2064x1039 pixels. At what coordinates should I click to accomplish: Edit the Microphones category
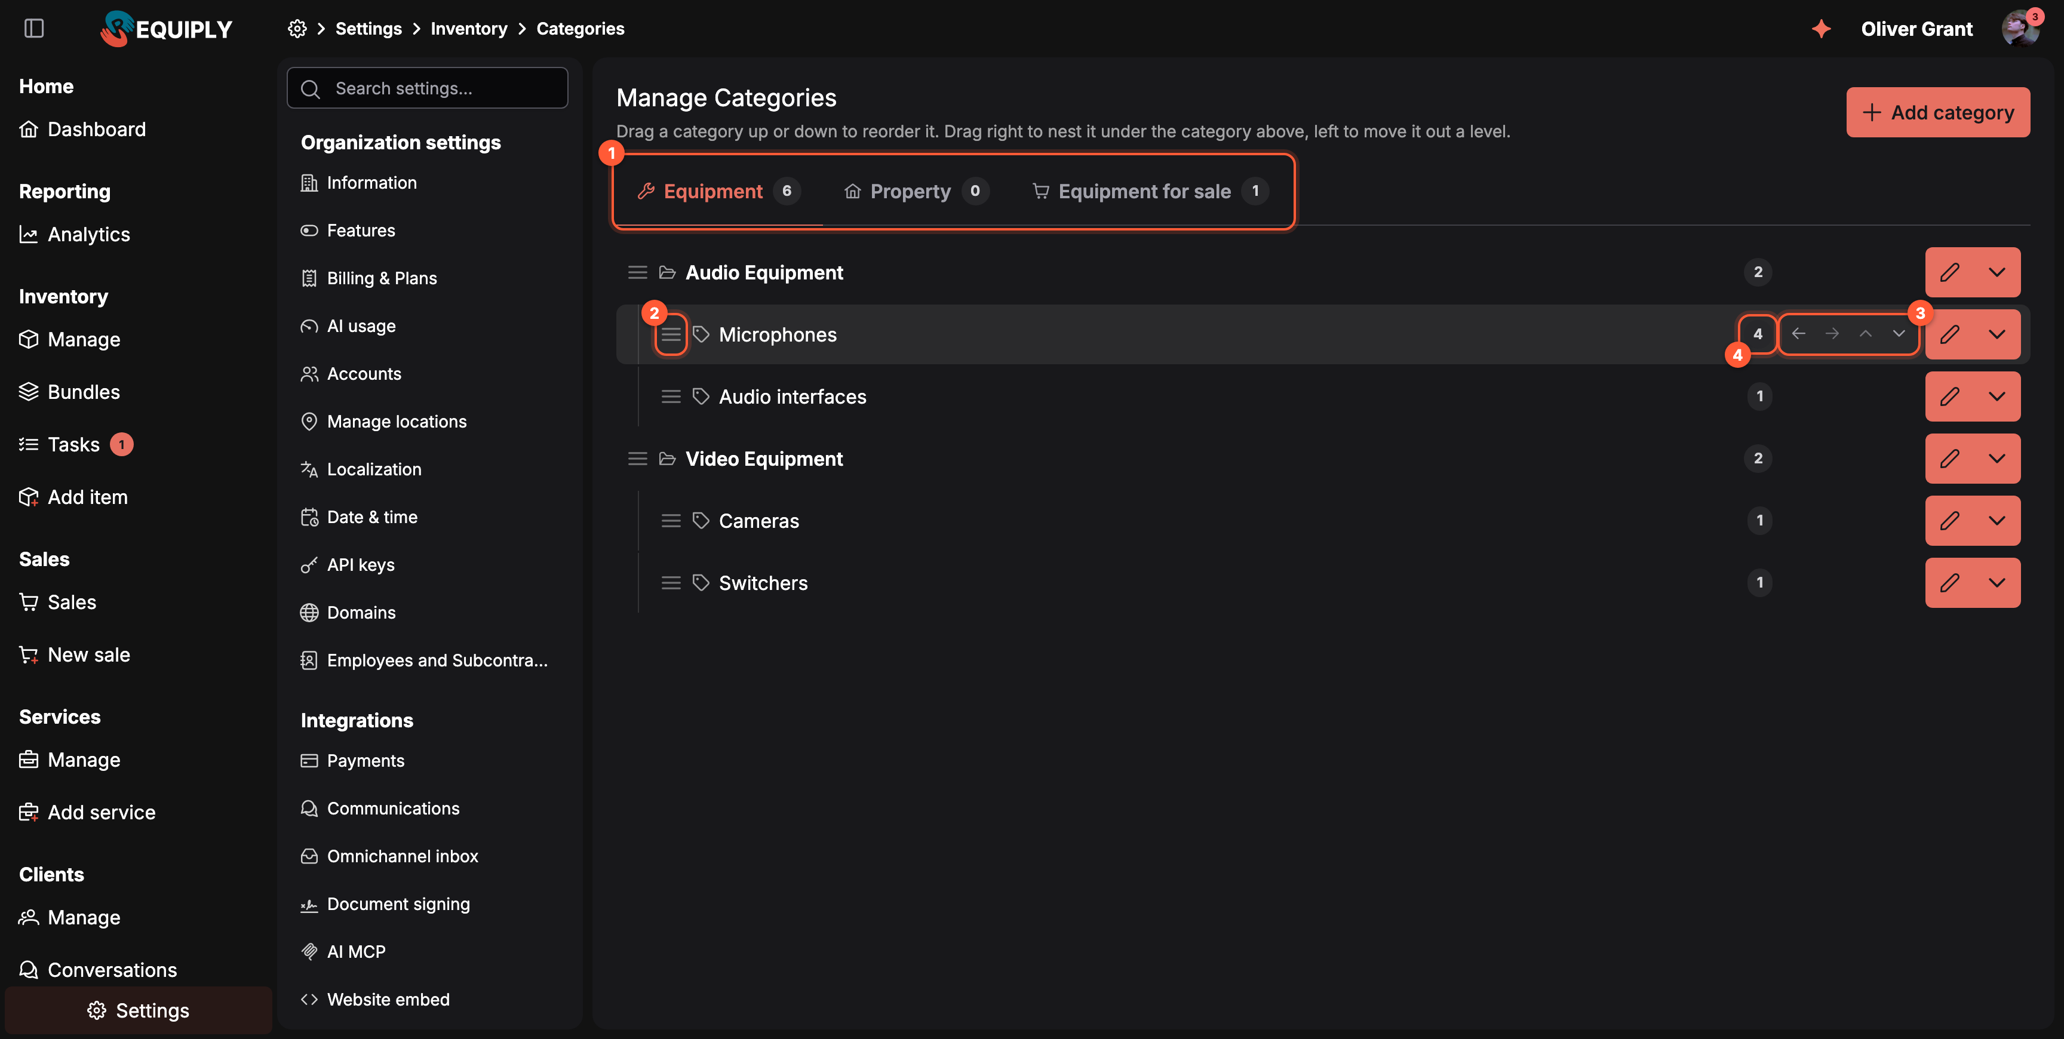point(1949,334)
